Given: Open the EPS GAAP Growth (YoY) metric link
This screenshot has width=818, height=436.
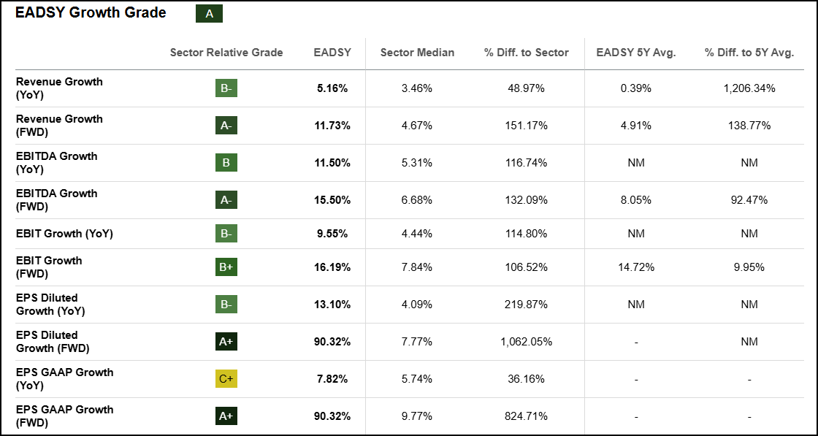Looking at the screenshot, I should click(64, 379).
